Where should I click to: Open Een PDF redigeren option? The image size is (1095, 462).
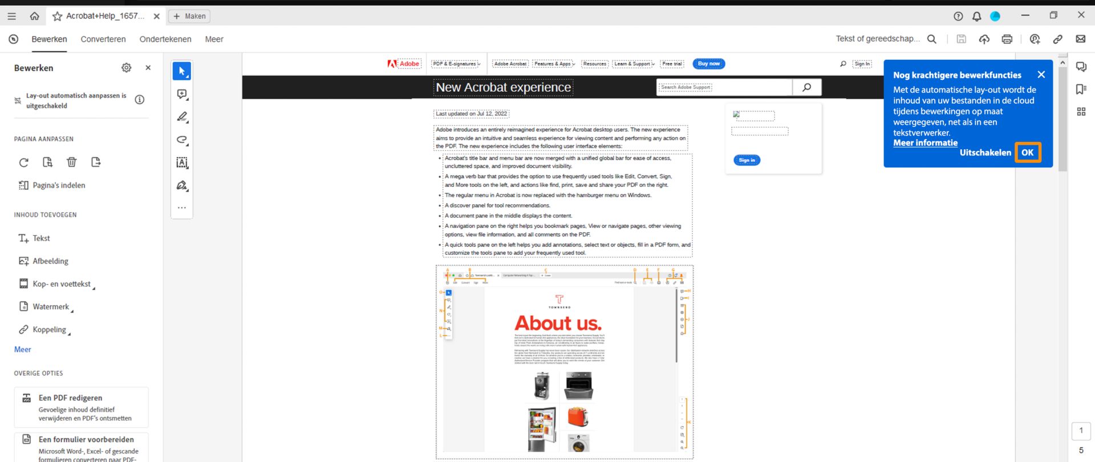[81, 407]
